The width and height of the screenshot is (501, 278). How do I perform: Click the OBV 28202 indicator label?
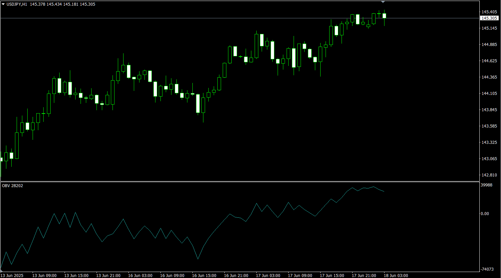click(13, 186)
